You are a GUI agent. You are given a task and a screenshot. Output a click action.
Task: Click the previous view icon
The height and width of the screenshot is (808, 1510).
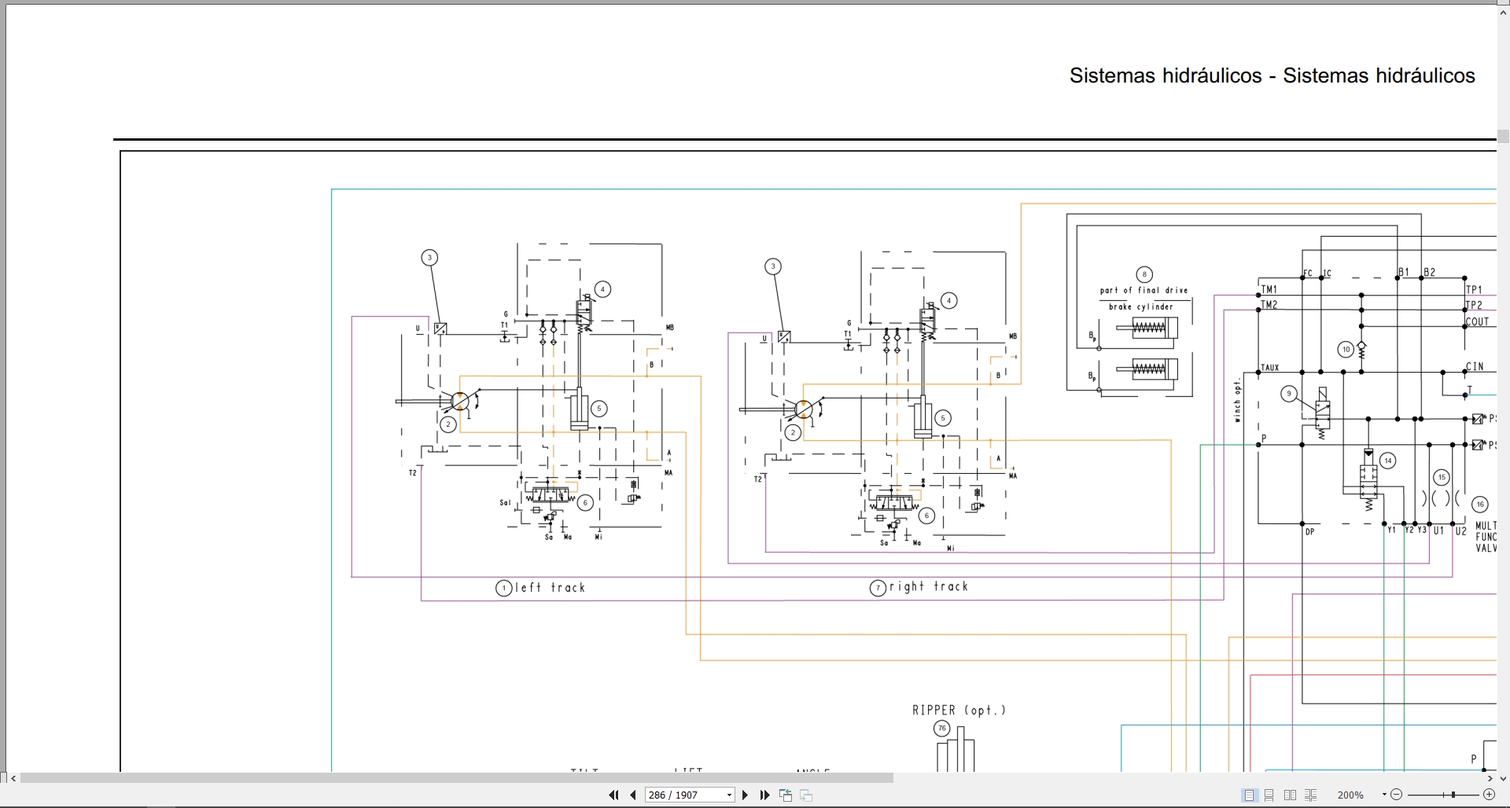tap(785, 795)
